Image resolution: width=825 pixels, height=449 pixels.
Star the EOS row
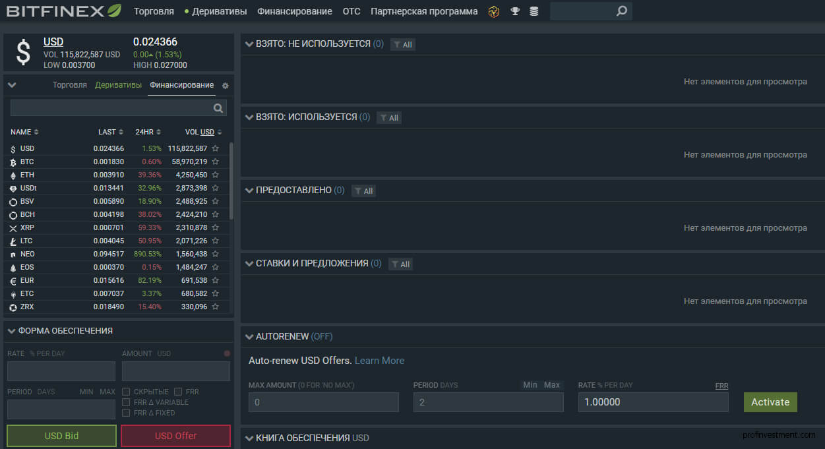pos(216,267)
